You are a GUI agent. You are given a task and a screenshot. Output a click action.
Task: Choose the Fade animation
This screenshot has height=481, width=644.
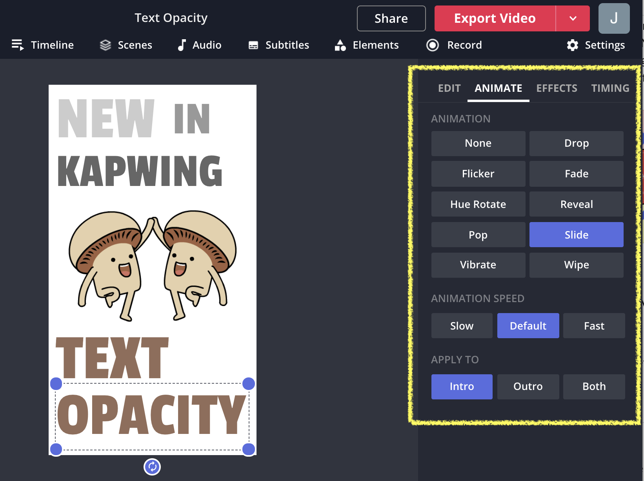(x=576, y=174)
